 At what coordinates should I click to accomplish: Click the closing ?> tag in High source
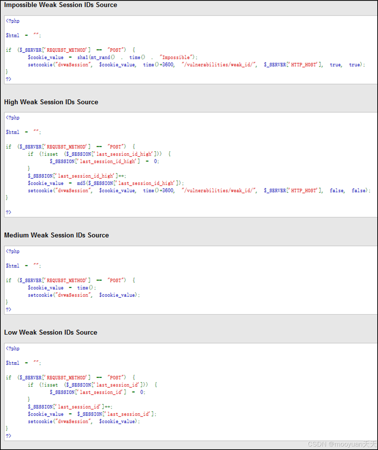coord(9,212)
